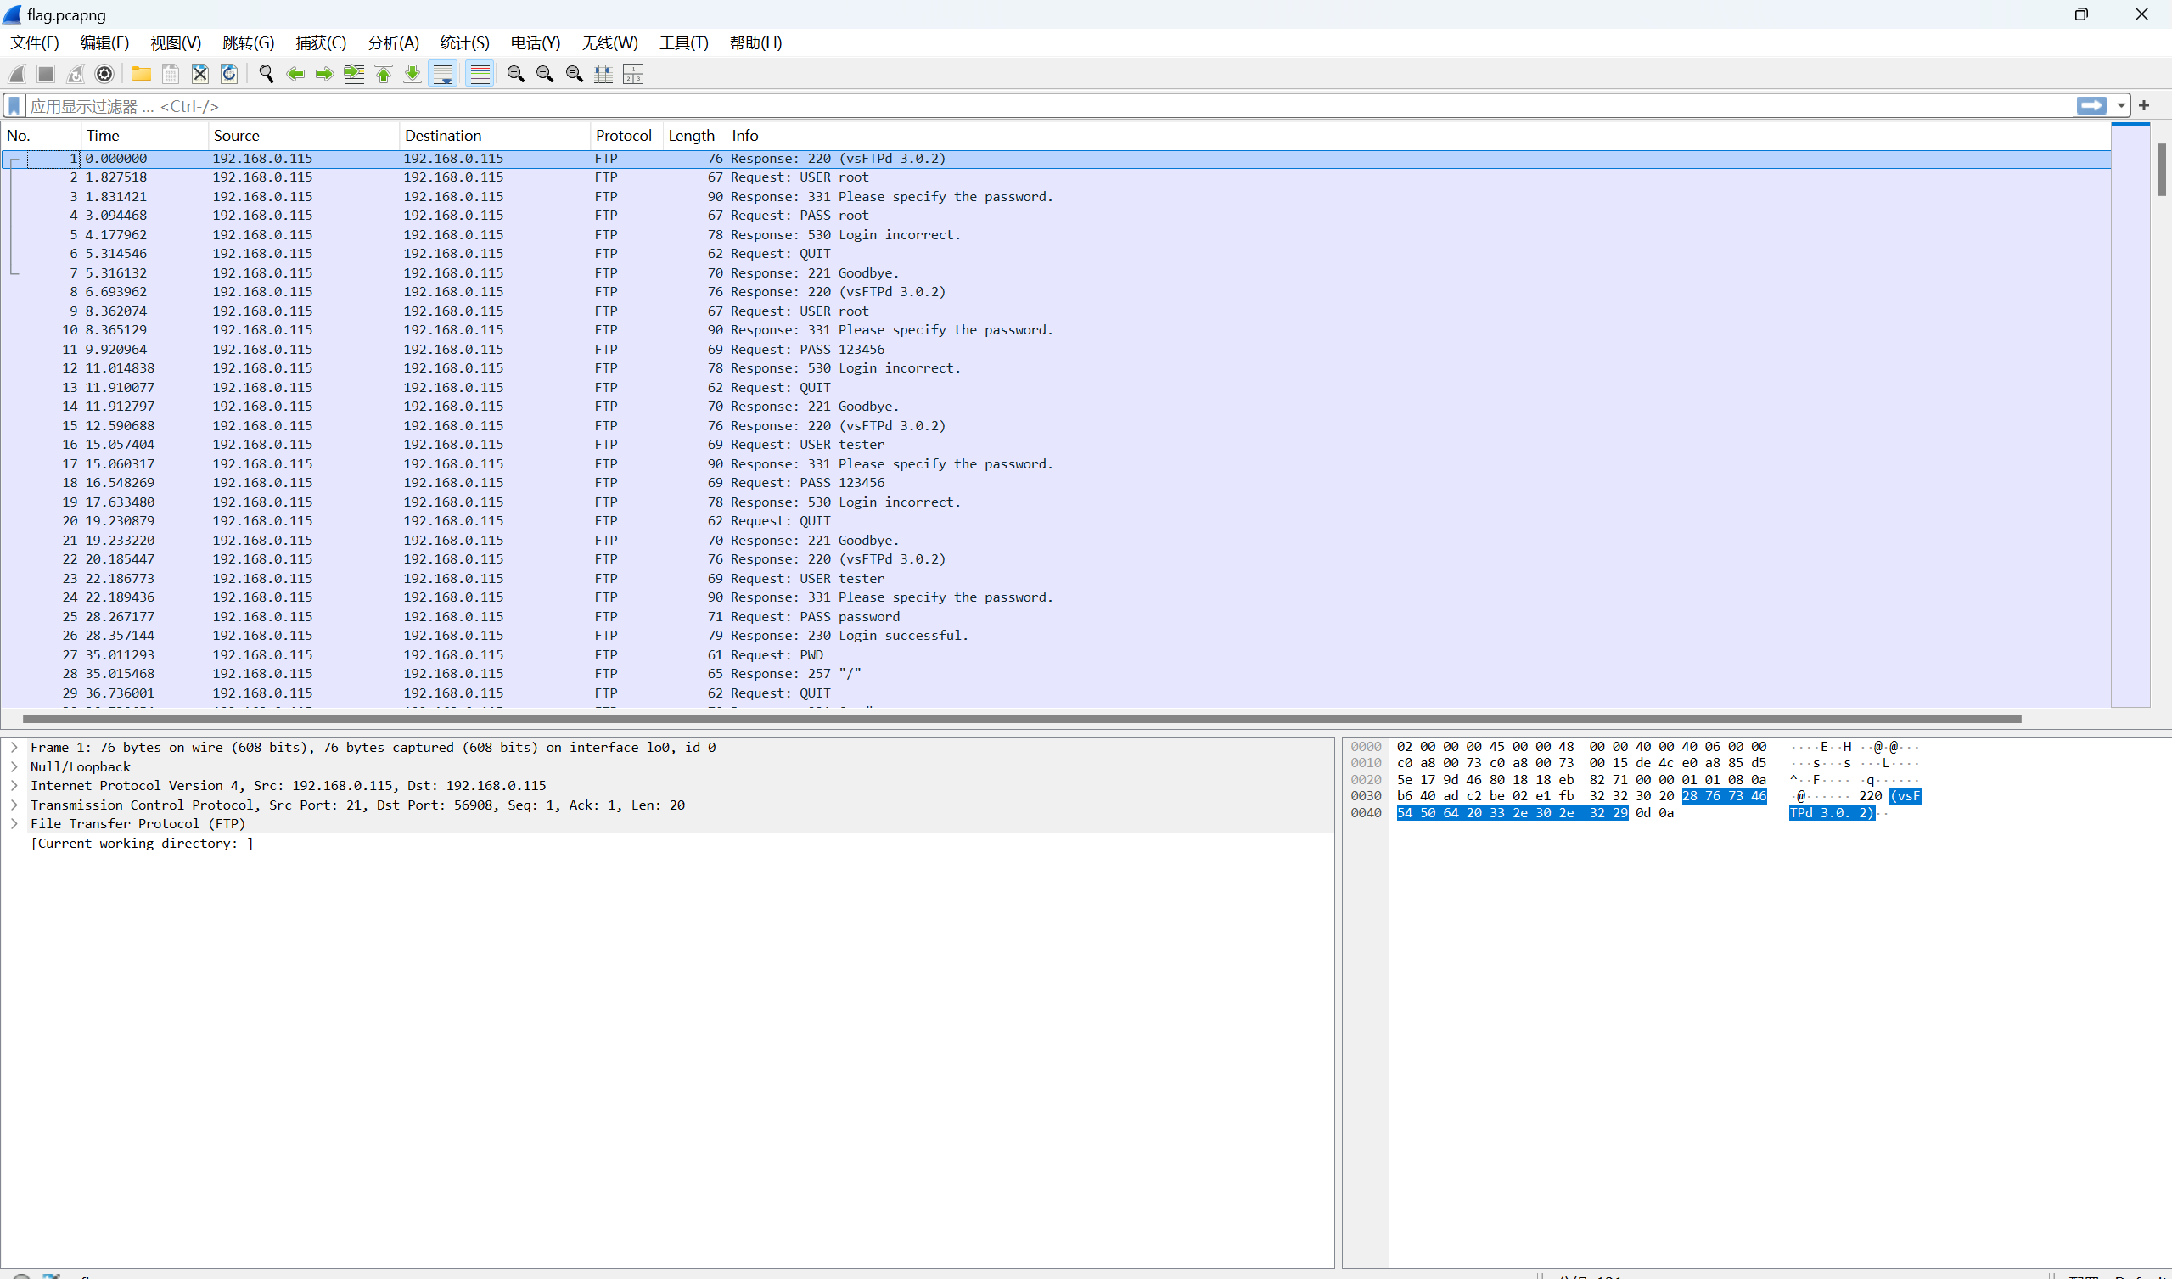
Task: Toggle packet colorization rules icon
Action: click(x=480, y=74)
